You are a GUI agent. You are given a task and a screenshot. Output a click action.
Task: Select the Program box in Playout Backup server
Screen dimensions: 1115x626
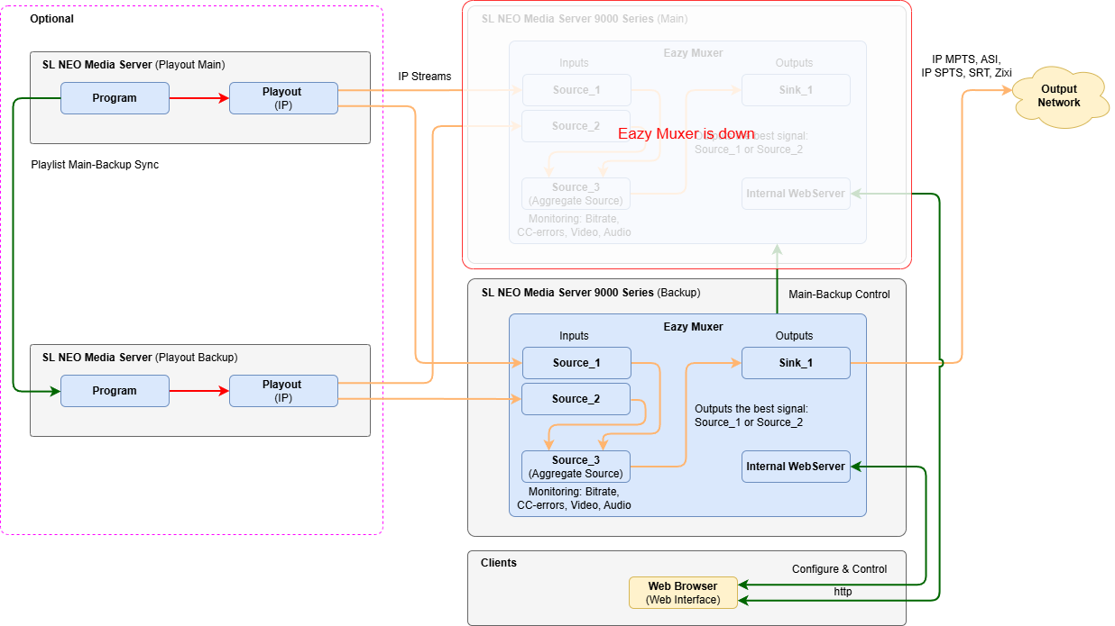pos(115,391)
